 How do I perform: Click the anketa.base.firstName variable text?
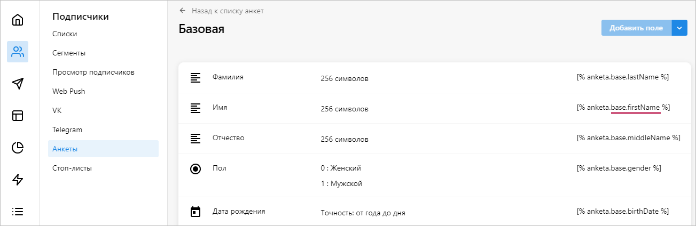pos(623,108)
